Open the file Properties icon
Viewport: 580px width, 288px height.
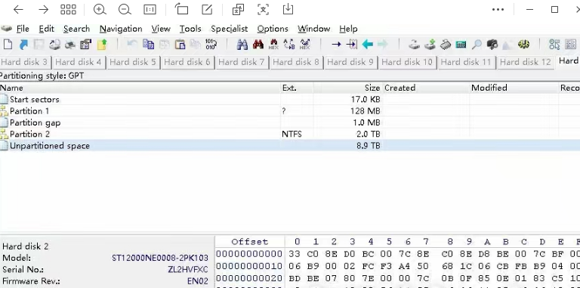85,45
